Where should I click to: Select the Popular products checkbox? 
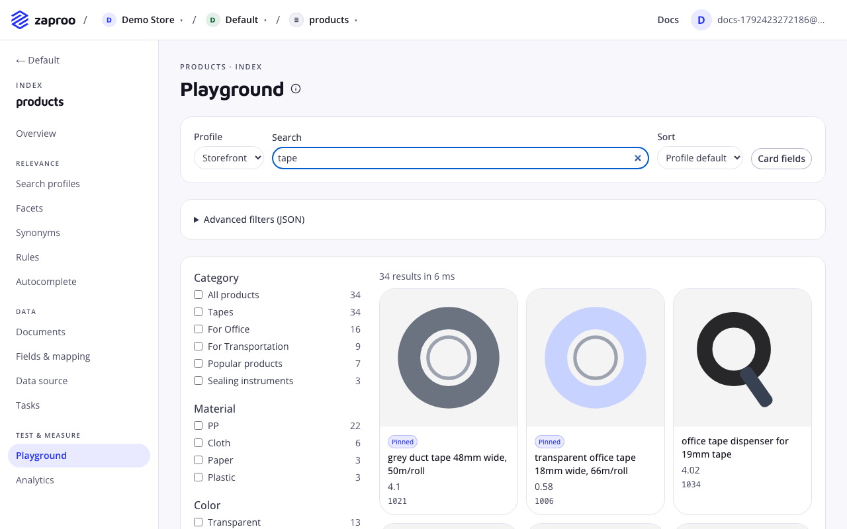pyautogui.click(x=198, y=364)
